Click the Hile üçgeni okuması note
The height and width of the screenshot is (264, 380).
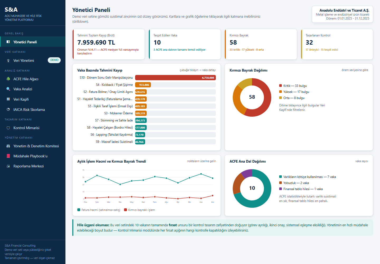[223, 228]
